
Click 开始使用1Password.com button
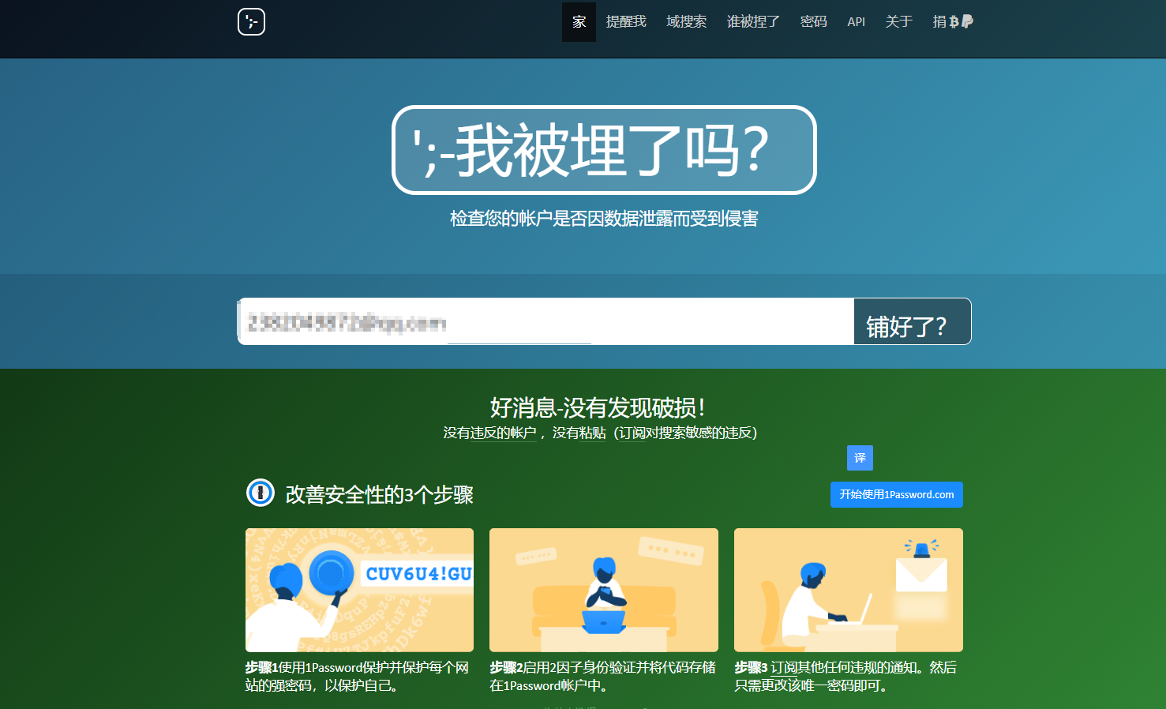click(x=896, y=494)
